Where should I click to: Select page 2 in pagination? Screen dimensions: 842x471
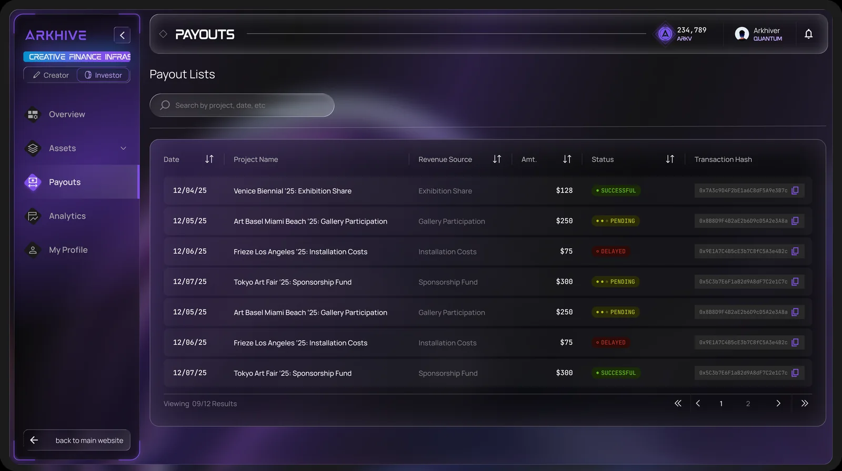tap(748, 404)
